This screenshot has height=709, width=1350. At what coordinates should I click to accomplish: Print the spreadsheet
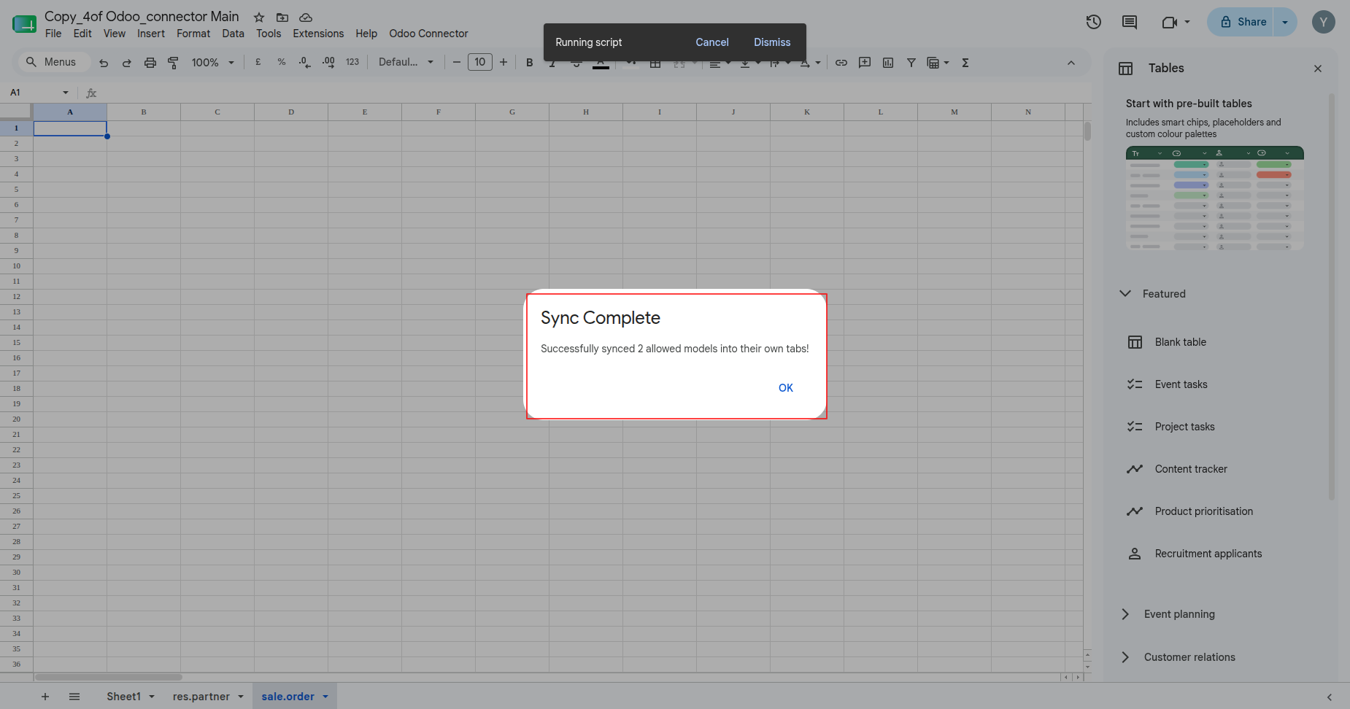[150, 63]
